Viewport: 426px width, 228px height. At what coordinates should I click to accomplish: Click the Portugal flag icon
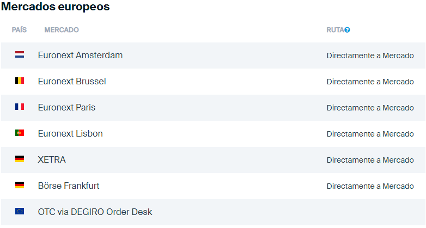pos(20,133)
